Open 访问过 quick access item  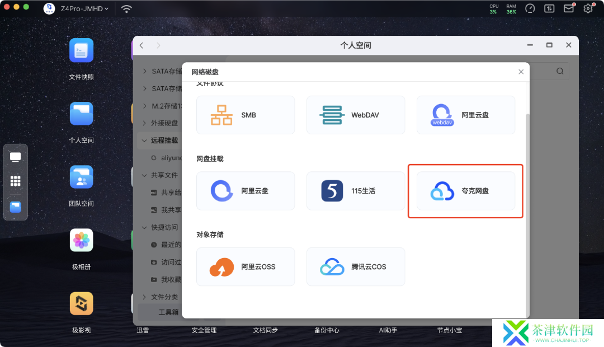(x=166, y=262)
